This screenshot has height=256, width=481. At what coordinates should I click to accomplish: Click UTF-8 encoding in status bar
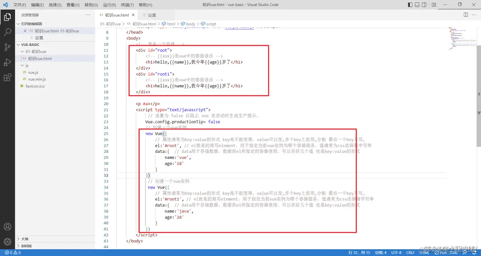click(x=396, y=253)
